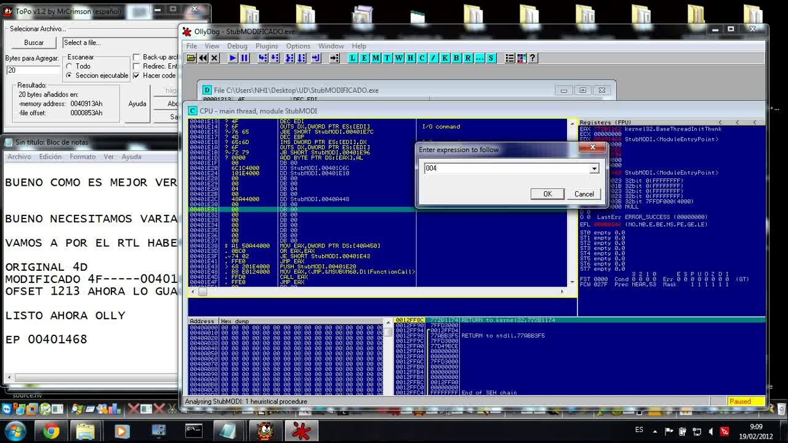Select the Seccion ejecutable radio button
This screenshot has height=443, width=788.
[70, 76]
